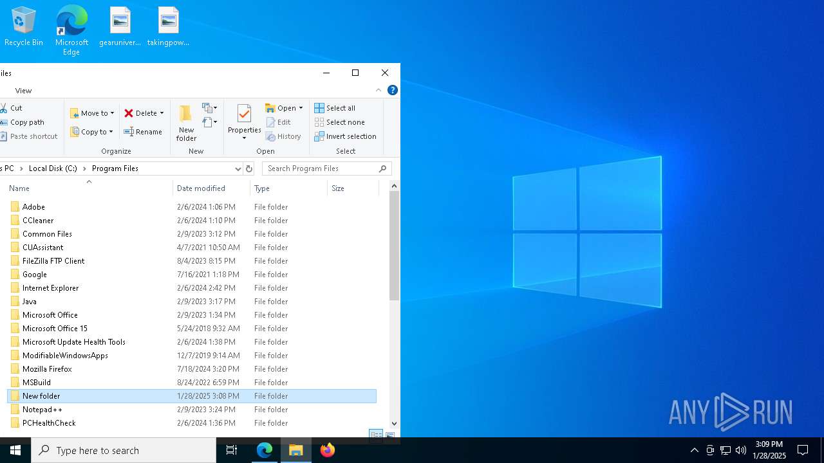Click the Cut icon in ribbon

tap(4, 108)
